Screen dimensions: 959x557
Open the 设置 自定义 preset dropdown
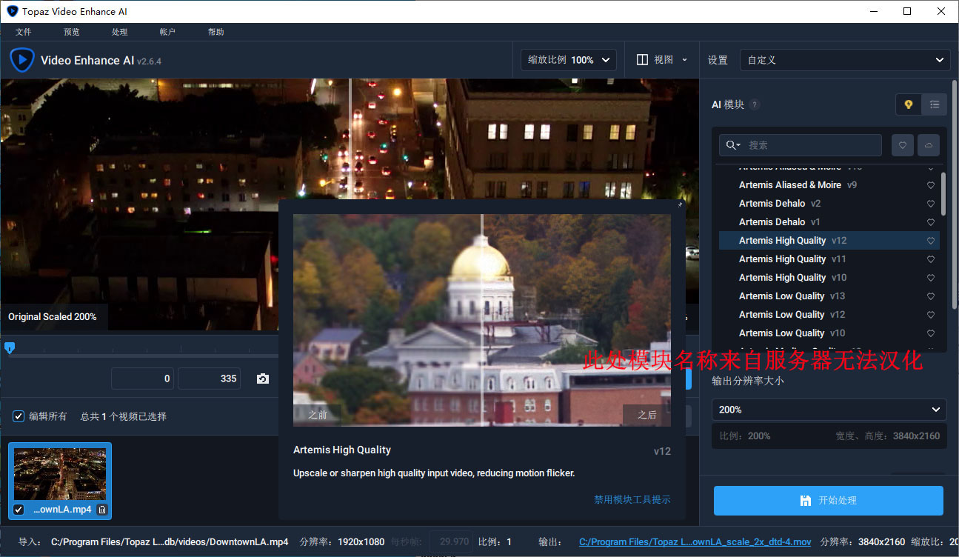[845, 60]
